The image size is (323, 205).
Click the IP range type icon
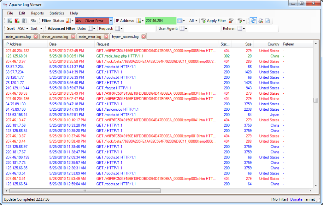(179, 21)
